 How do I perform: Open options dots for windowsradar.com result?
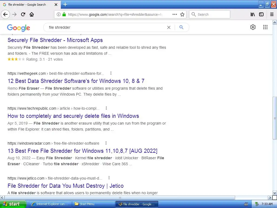(x=106, y=143)
